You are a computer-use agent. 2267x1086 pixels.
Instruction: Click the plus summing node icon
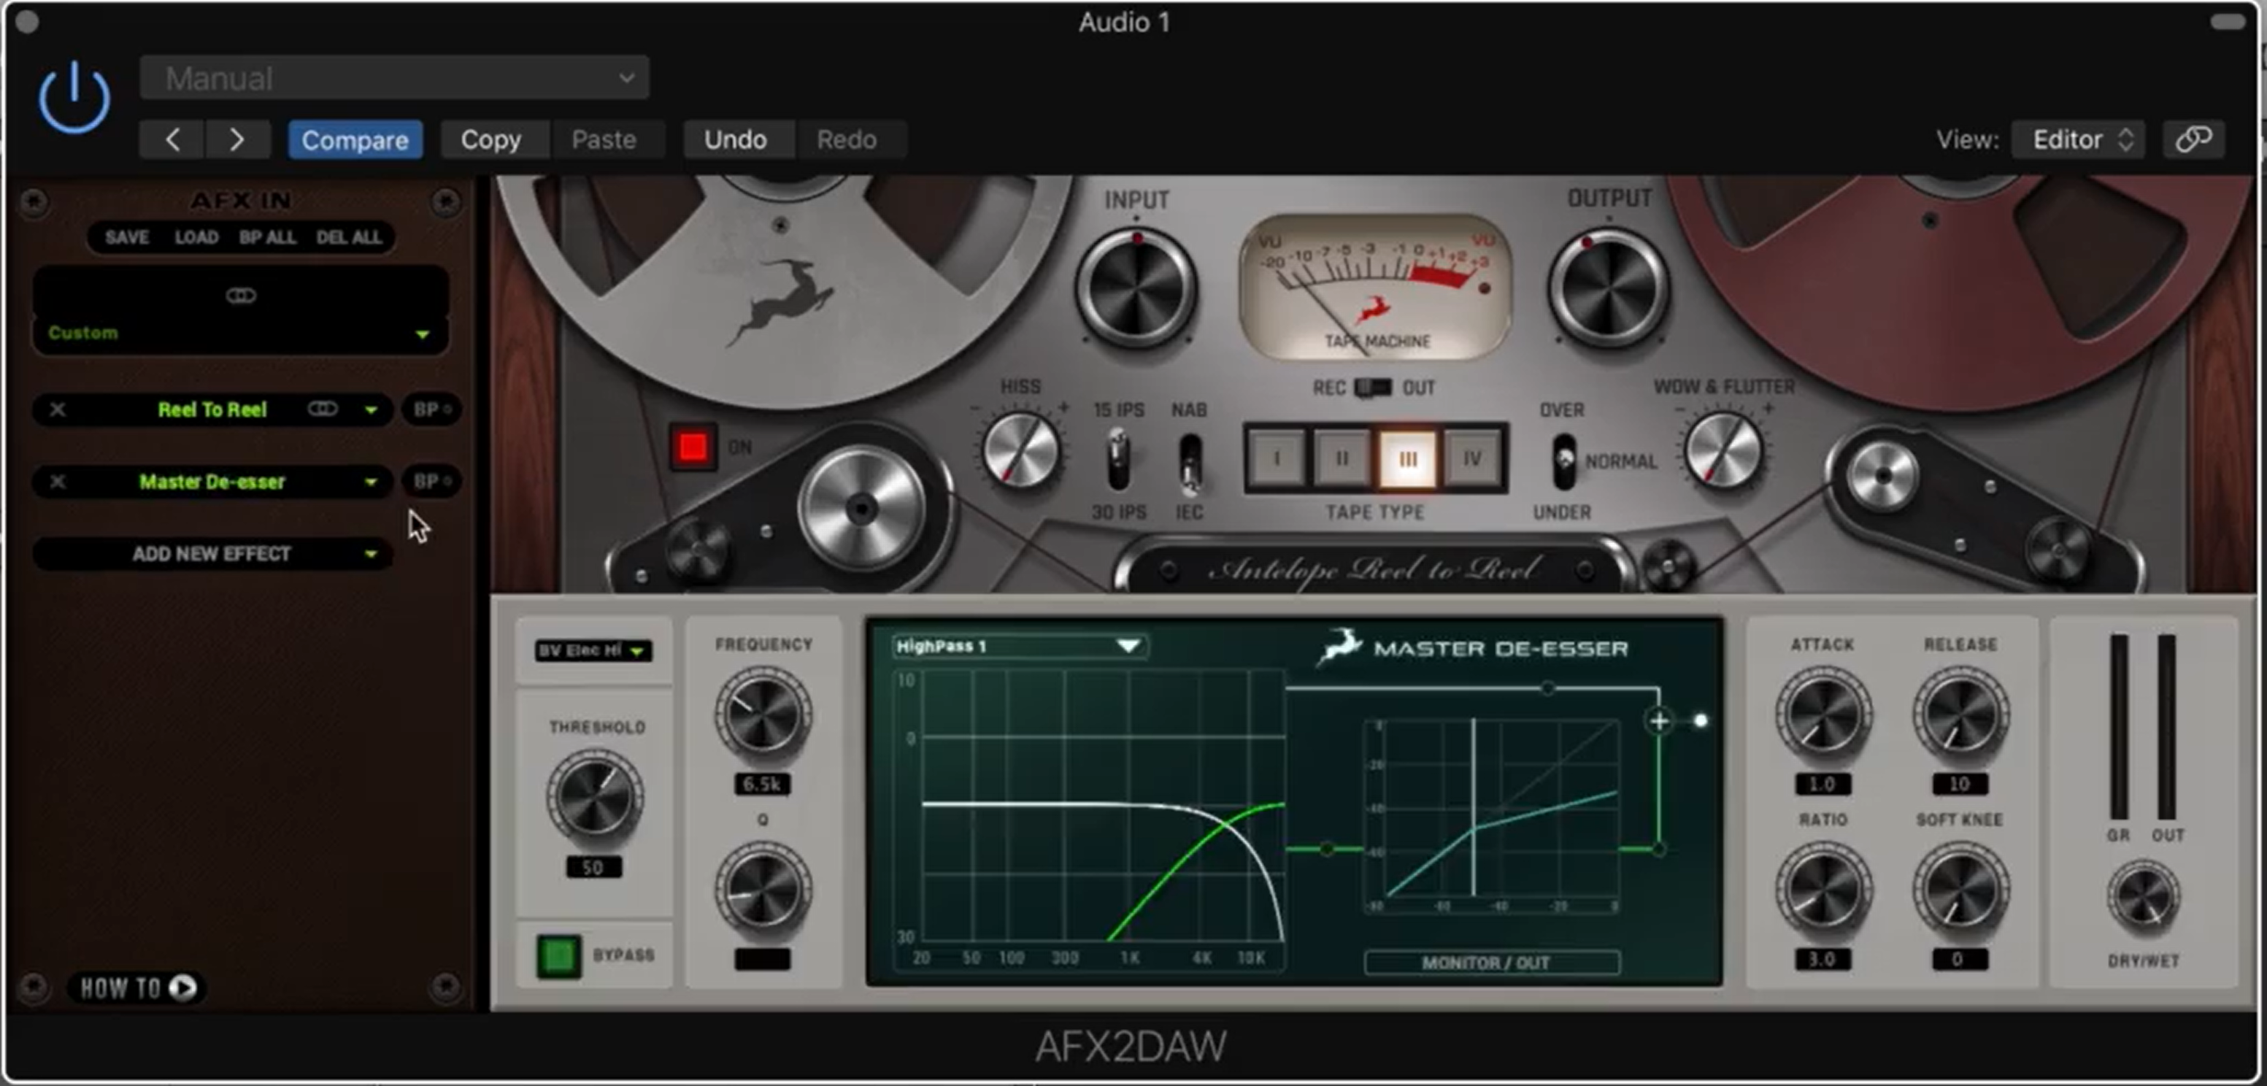[1659, 722]
